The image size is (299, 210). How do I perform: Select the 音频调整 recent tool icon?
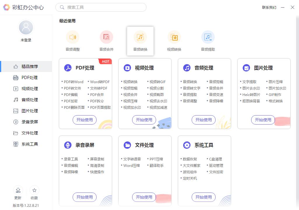coord(73,37)
